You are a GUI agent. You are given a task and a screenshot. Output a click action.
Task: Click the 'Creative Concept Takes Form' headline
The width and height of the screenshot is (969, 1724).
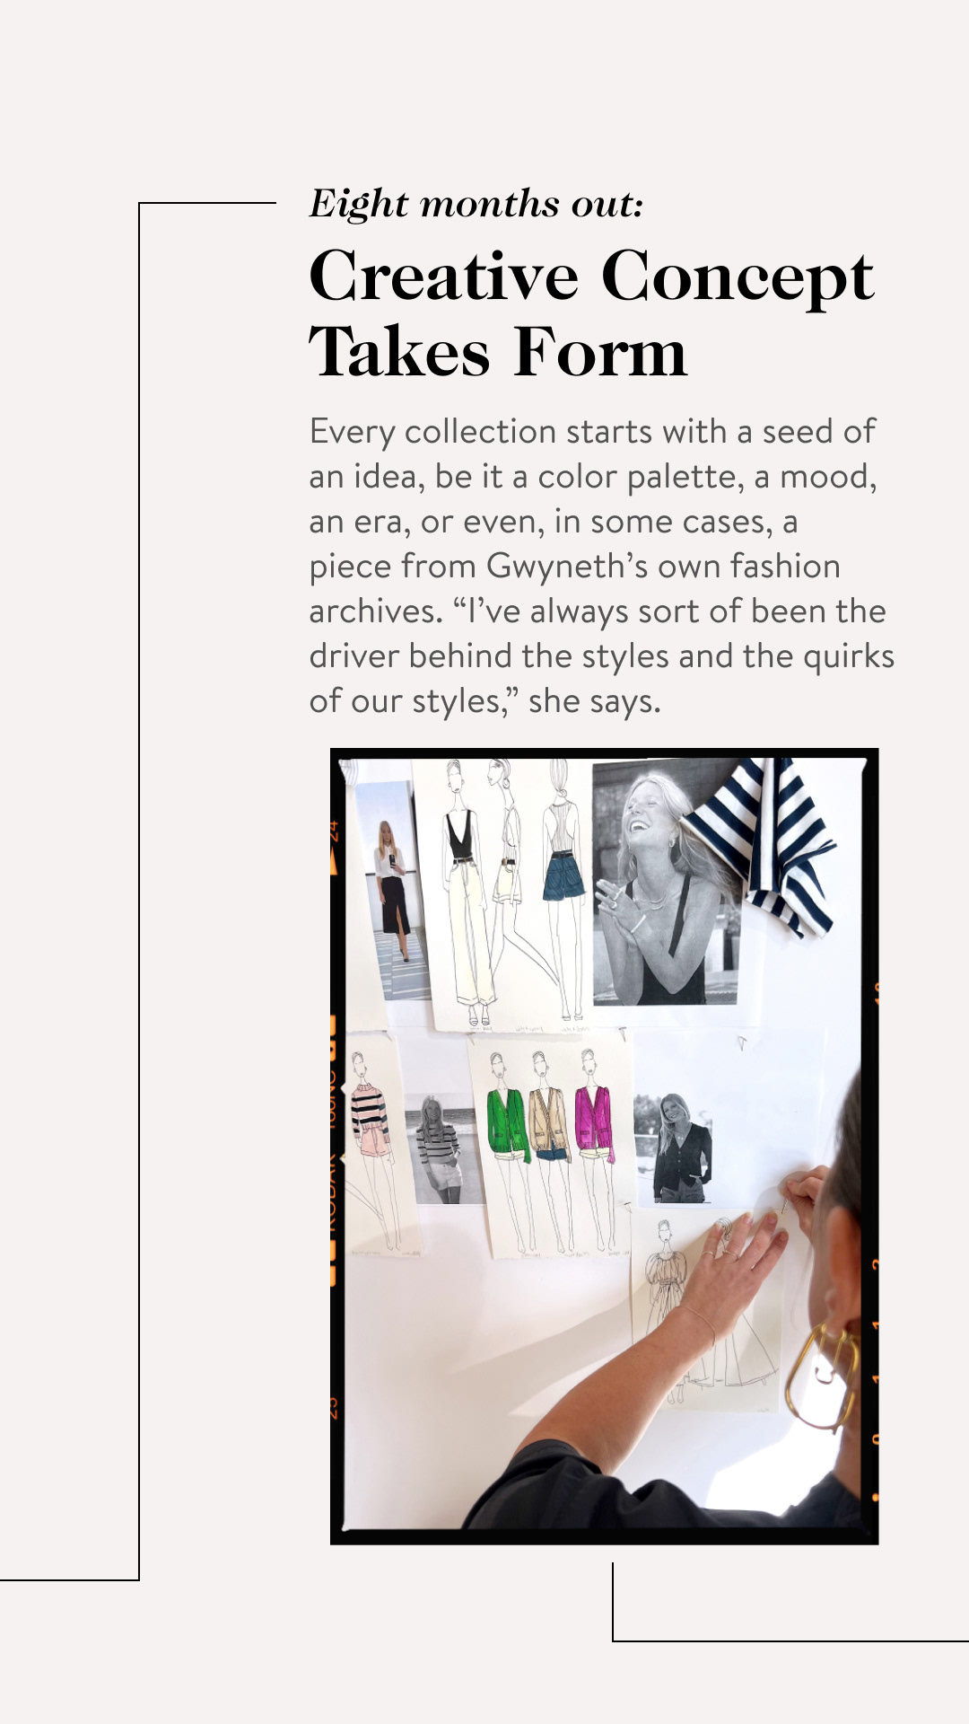coord(591,314)
